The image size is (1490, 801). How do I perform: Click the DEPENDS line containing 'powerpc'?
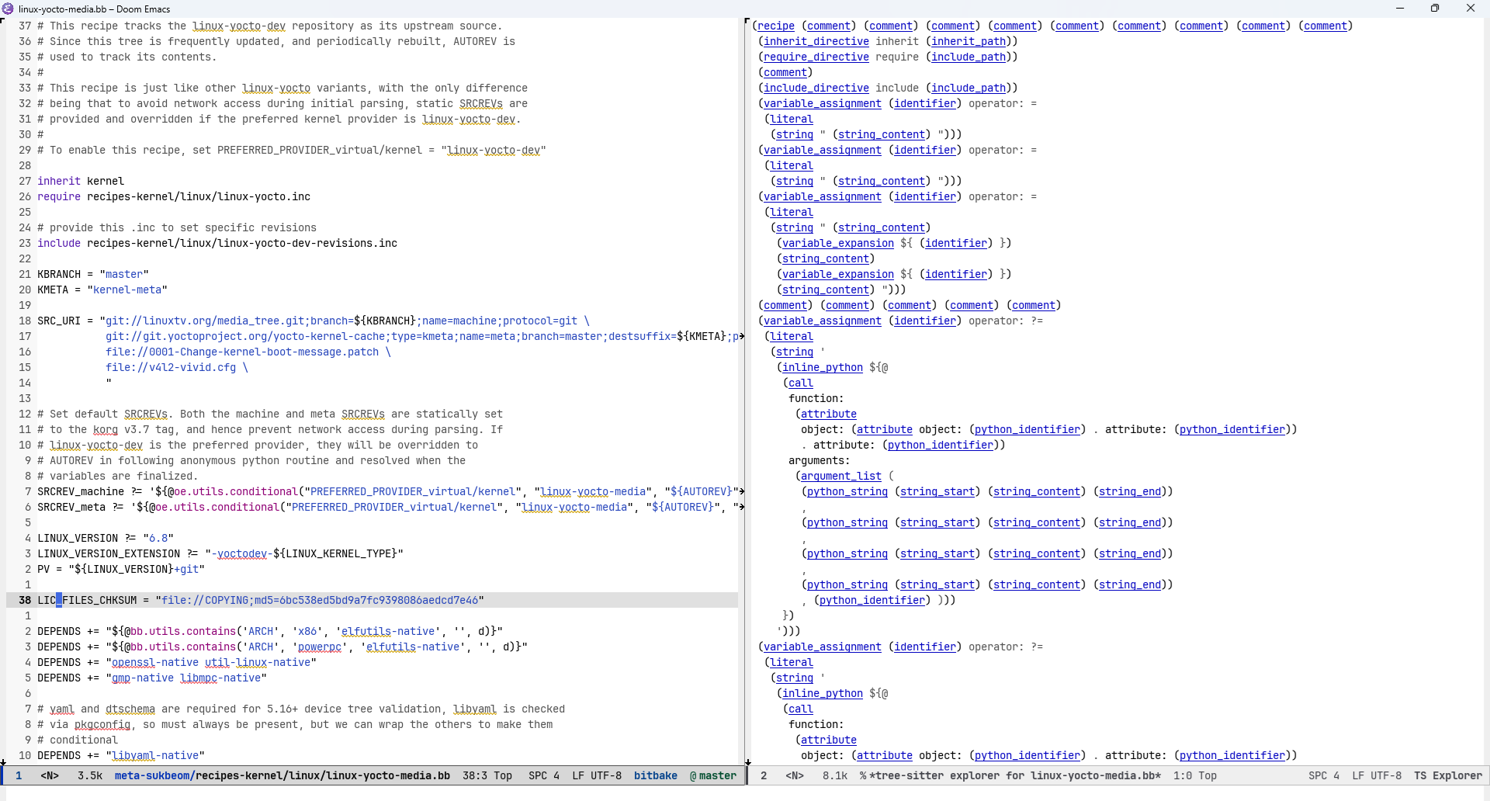click(x=282, y=647)
